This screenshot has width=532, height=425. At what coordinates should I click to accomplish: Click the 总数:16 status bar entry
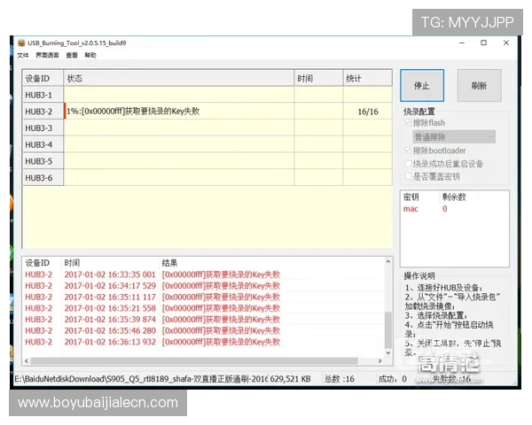click(339, 379)
